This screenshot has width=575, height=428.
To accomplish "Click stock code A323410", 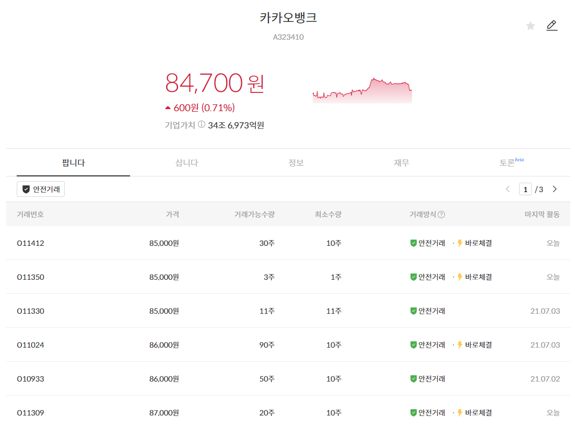I will (288, 37).
